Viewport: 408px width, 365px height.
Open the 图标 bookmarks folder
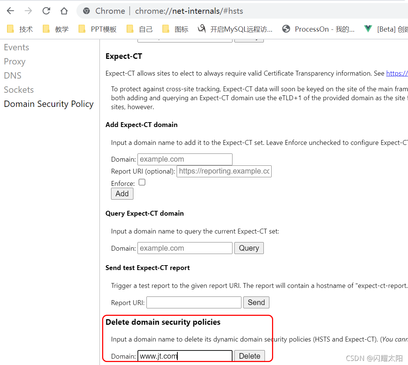(175, 29)
